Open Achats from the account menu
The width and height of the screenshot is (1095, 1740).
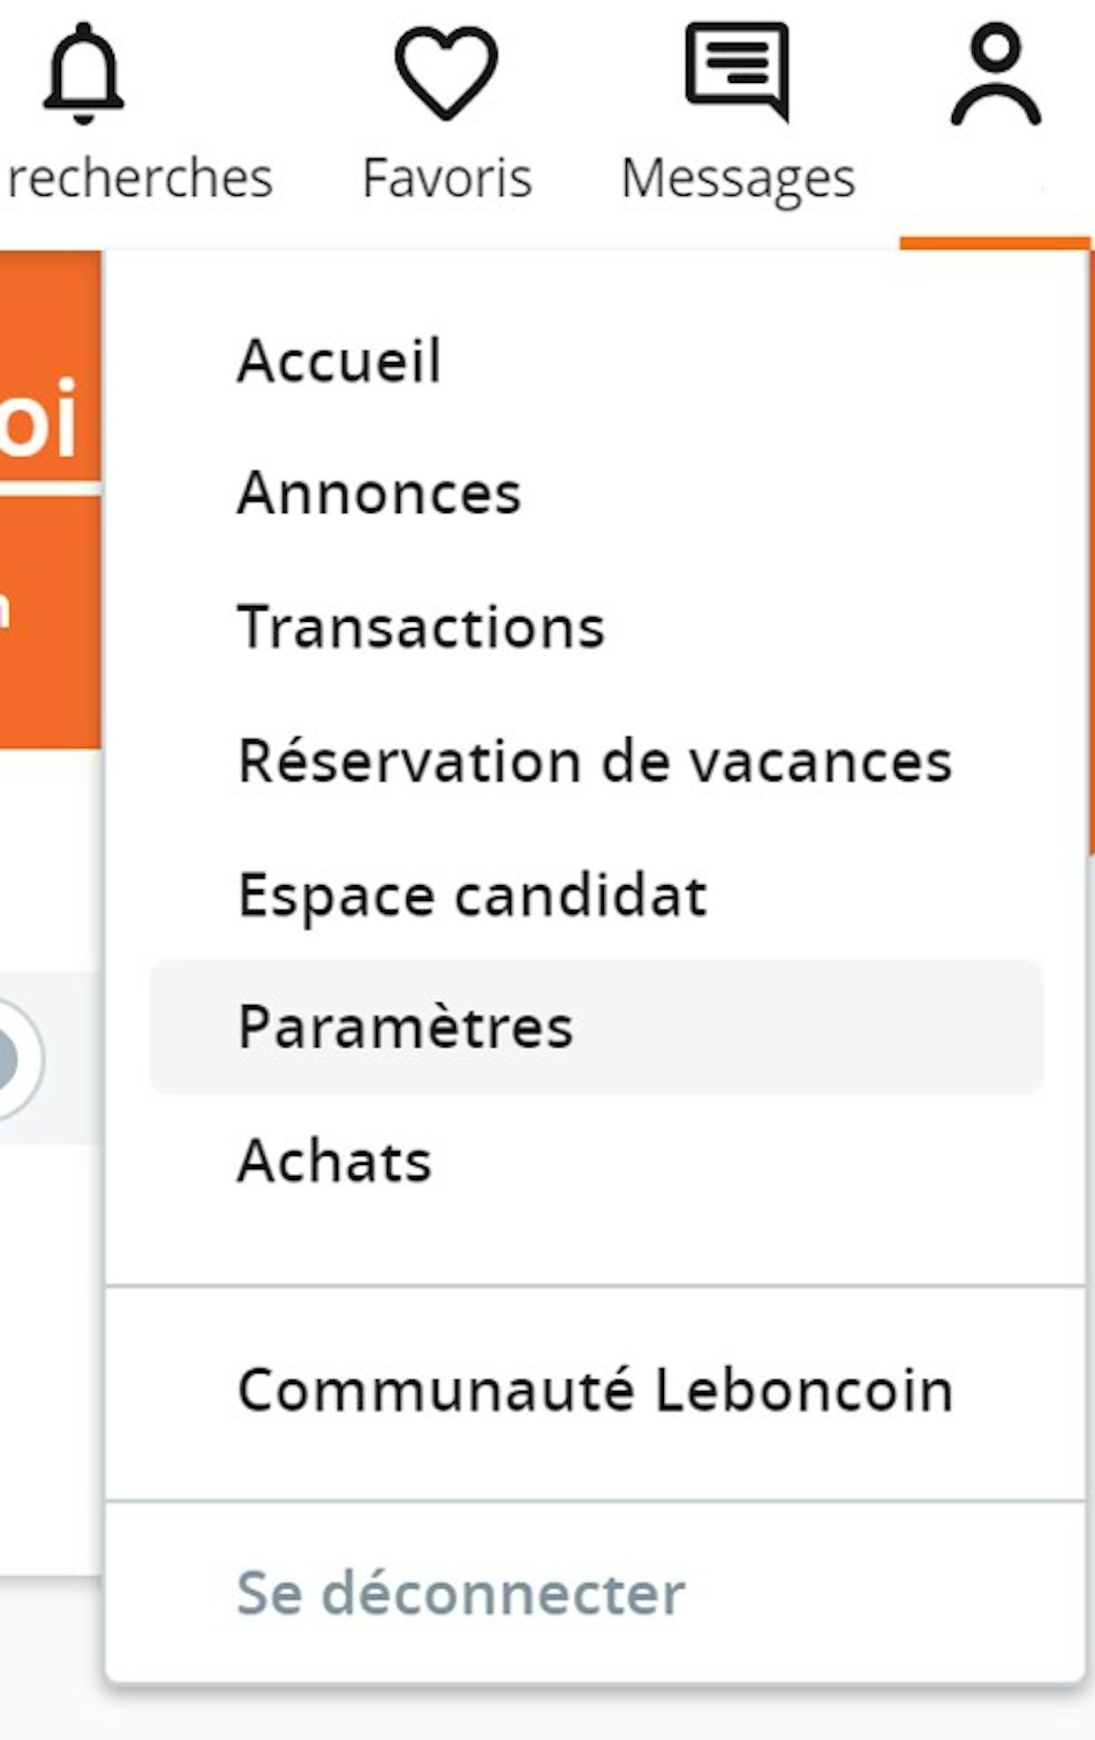click(335, 1161)
